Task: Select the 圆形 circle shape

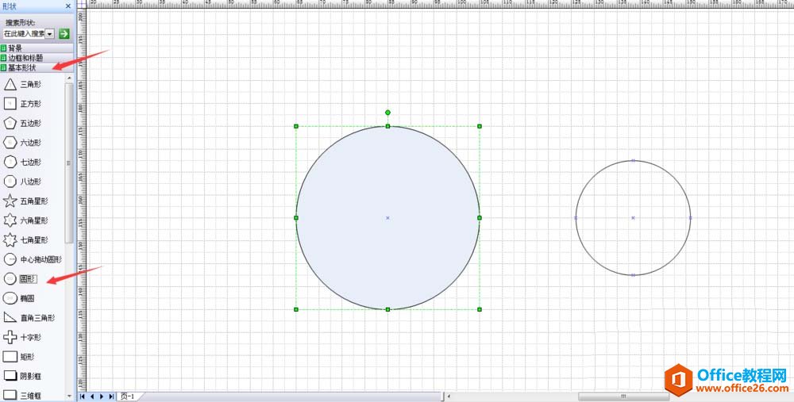Action: tap(21, 278)
